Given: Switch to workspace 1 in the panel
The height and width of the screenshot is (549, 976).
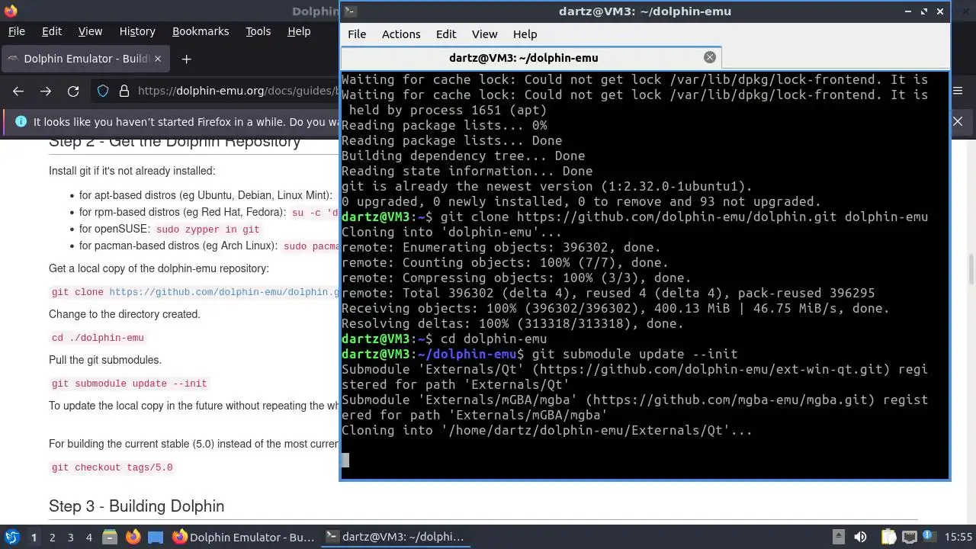Looking at the screenshot, I should (34, 538).
